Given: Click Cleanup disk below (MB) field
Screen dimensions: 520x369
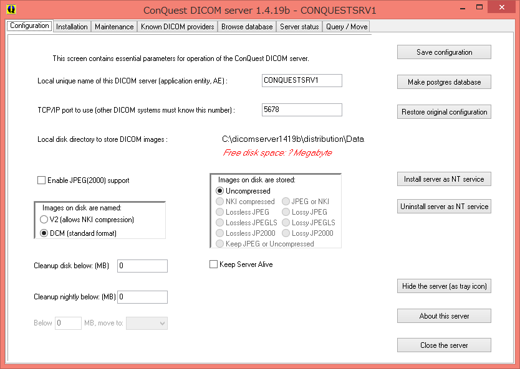Looking at the screenshot, I should pyautogui.click(x=142, y=266).
